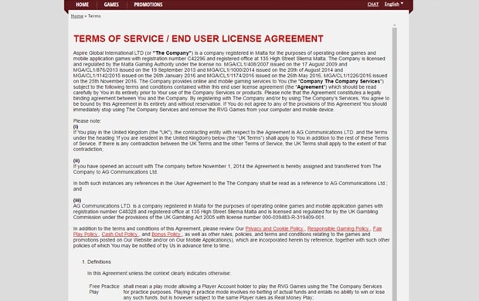479x301 pixels.
Task: Open the PROMOTIONS menu item
Action: pos(148,5)
